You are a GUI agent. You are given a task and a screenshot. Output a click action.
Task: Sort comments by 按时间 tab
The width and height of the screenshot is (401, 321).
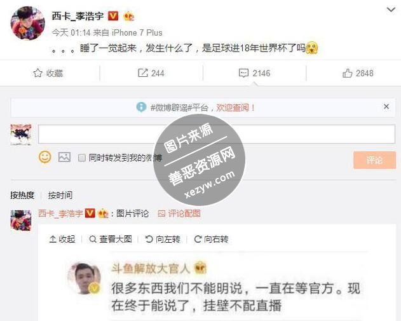click(x=60, y=195)
